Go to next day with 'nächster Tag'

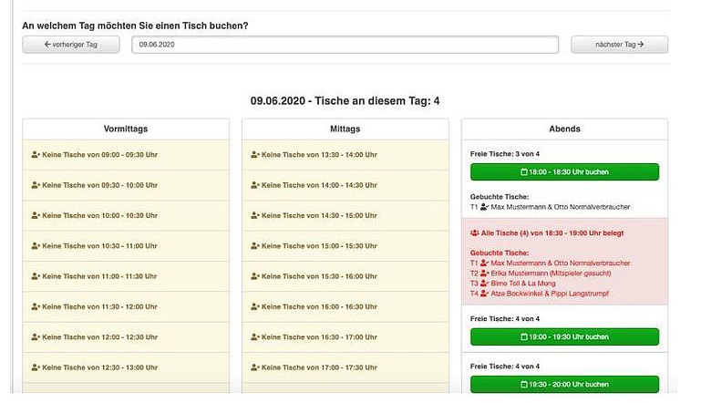click(619, 45)
